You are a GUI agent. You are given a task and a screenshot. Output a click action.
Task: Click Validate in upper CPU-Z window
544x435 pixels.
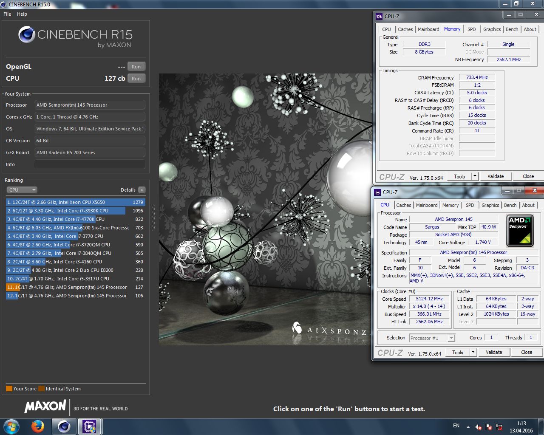(x=496, y=177)
